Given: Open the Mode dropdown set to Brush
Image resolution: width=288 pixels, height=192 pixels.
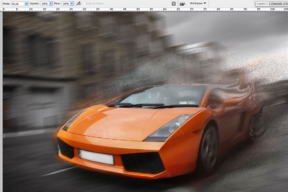Looking at the screenshot, I should point(20,3).
